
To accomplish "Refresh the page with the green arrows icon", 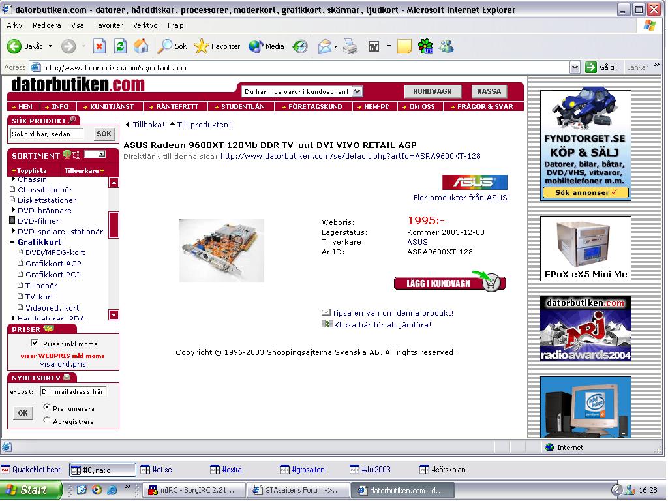I will (121, 46).
